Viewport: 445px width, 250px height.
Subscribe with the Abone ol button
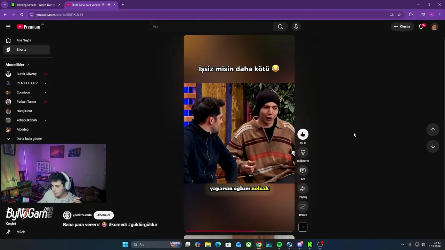click(x=104, y=215)
